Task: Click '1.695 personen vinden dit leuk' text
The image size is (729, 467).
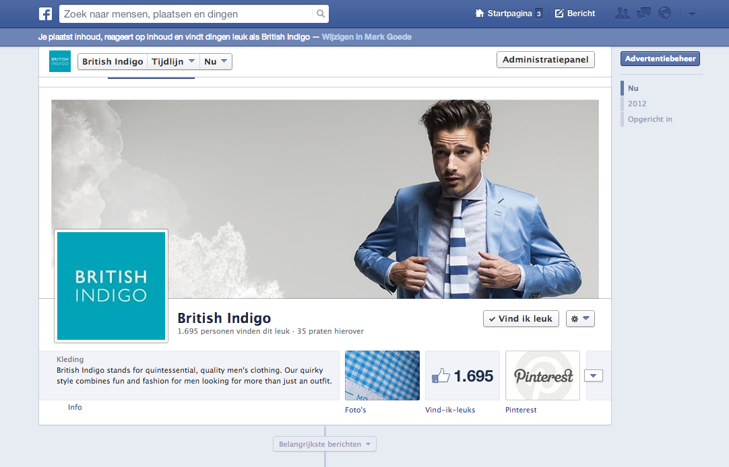Action: (x=233, y=332)
